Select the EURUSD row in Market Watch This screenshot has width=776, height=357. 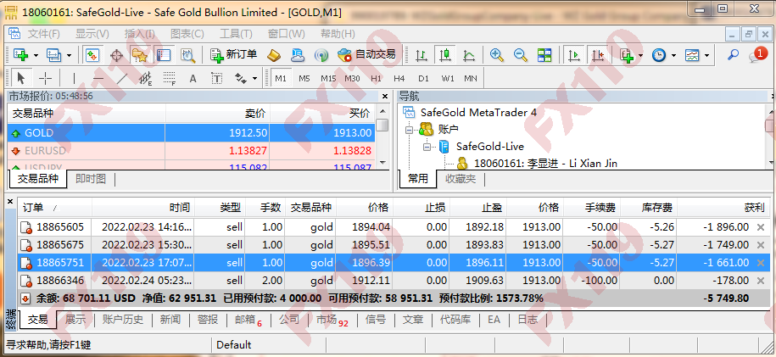click(191, 151)
